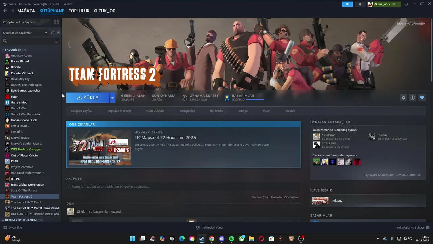Click Oynayan Arkadaşların Tümünü Görüntüle
The width and height of the screenshot is (433, 244).
392,175
